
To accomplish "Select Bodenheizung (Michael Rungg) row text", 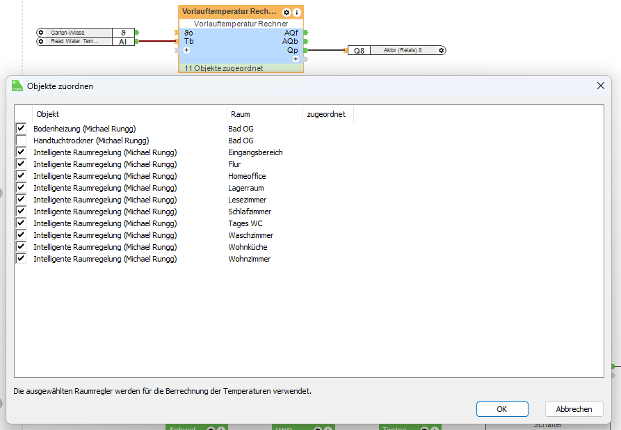I will point(85,129).
